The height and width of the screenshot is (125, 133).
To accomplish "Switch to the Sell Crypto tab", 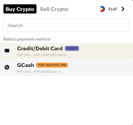I will [54, 9].
